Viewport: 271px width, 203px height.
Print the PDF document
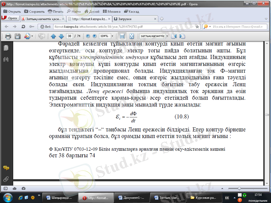(8, 36)
